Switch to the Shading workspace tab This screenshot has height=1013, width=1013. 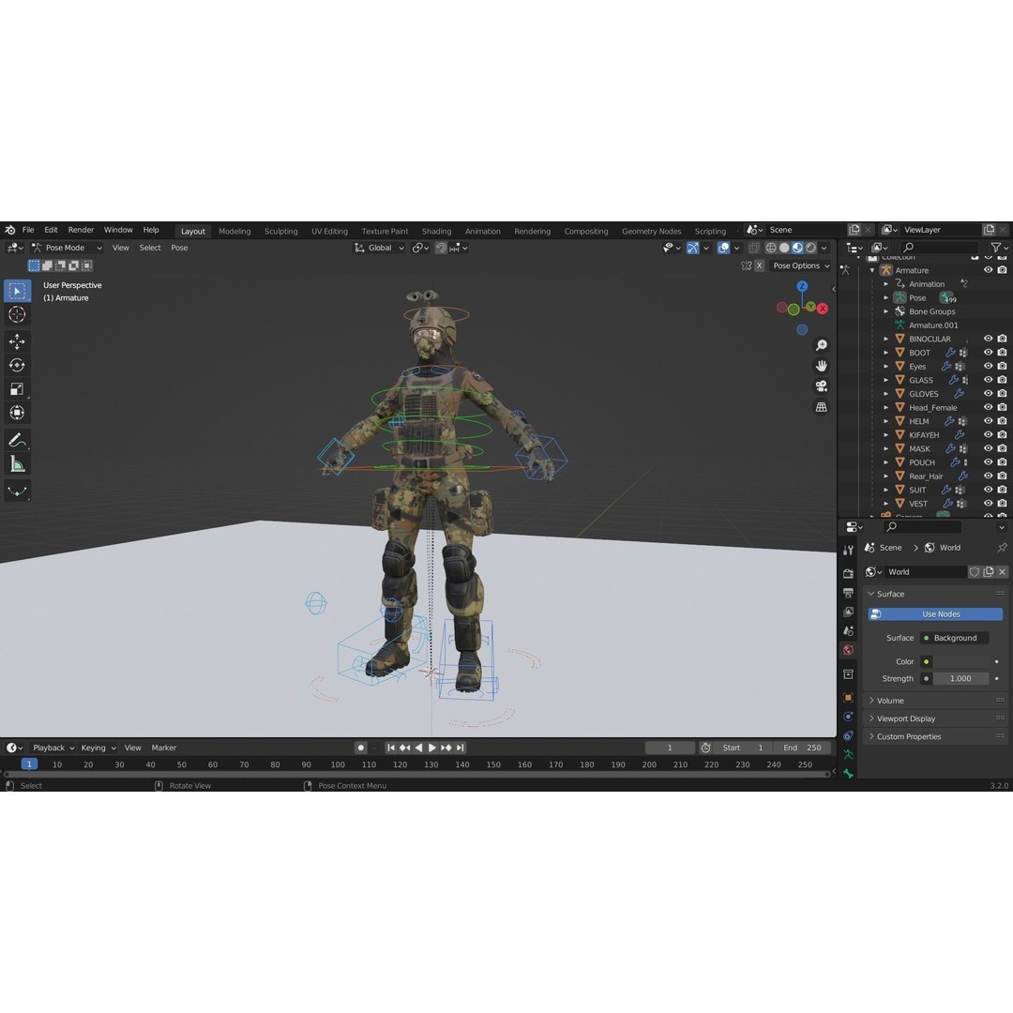click(437, 232)
